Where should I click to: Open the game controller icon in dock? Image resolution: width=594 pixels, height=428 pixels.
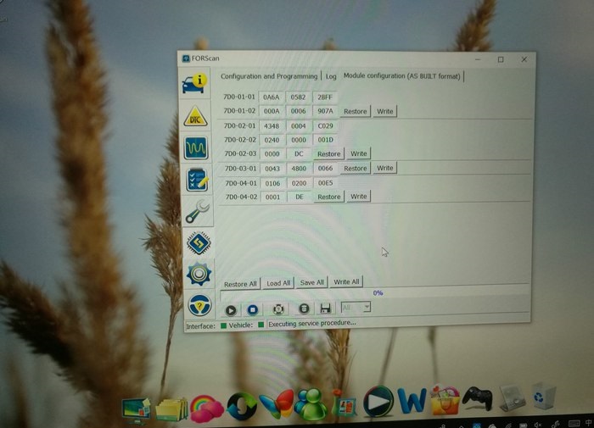click(x=477, y=398)
